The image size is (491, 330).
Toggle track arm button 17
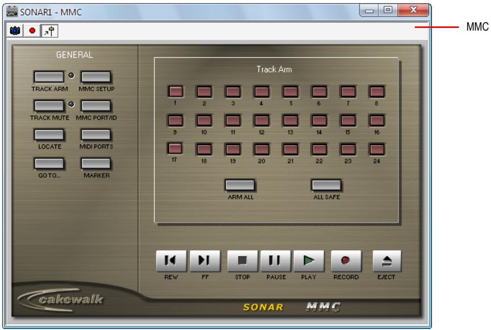coord(175,148)
